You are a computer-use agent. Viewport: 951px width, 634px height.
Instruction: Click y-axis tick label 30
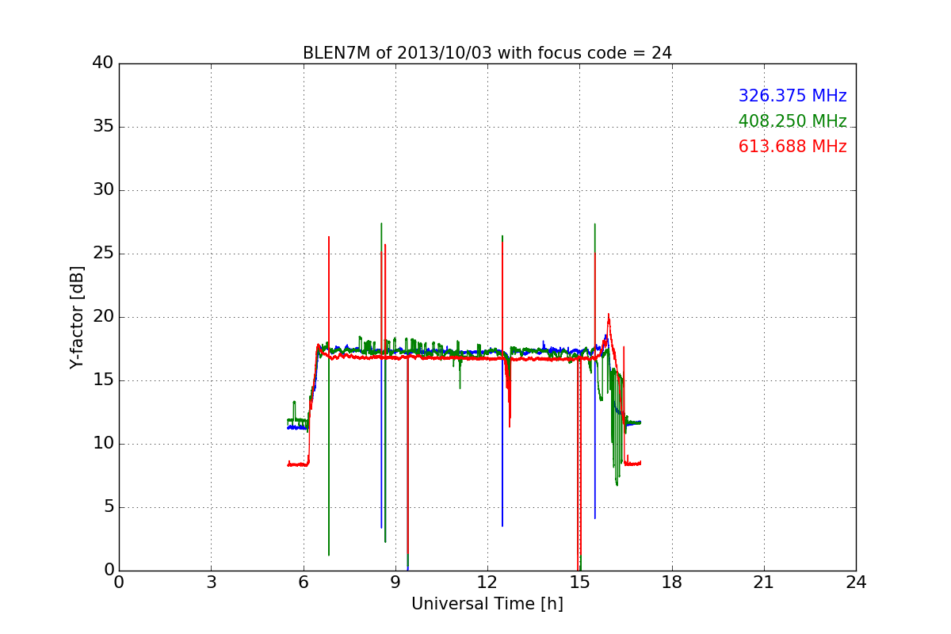tap(103, 190)
